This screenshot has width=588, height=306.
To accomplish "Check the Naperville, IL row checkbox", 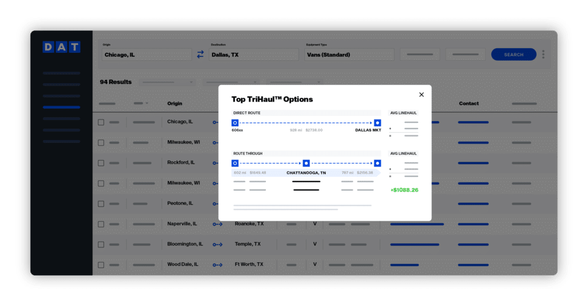I will point(101,224).
